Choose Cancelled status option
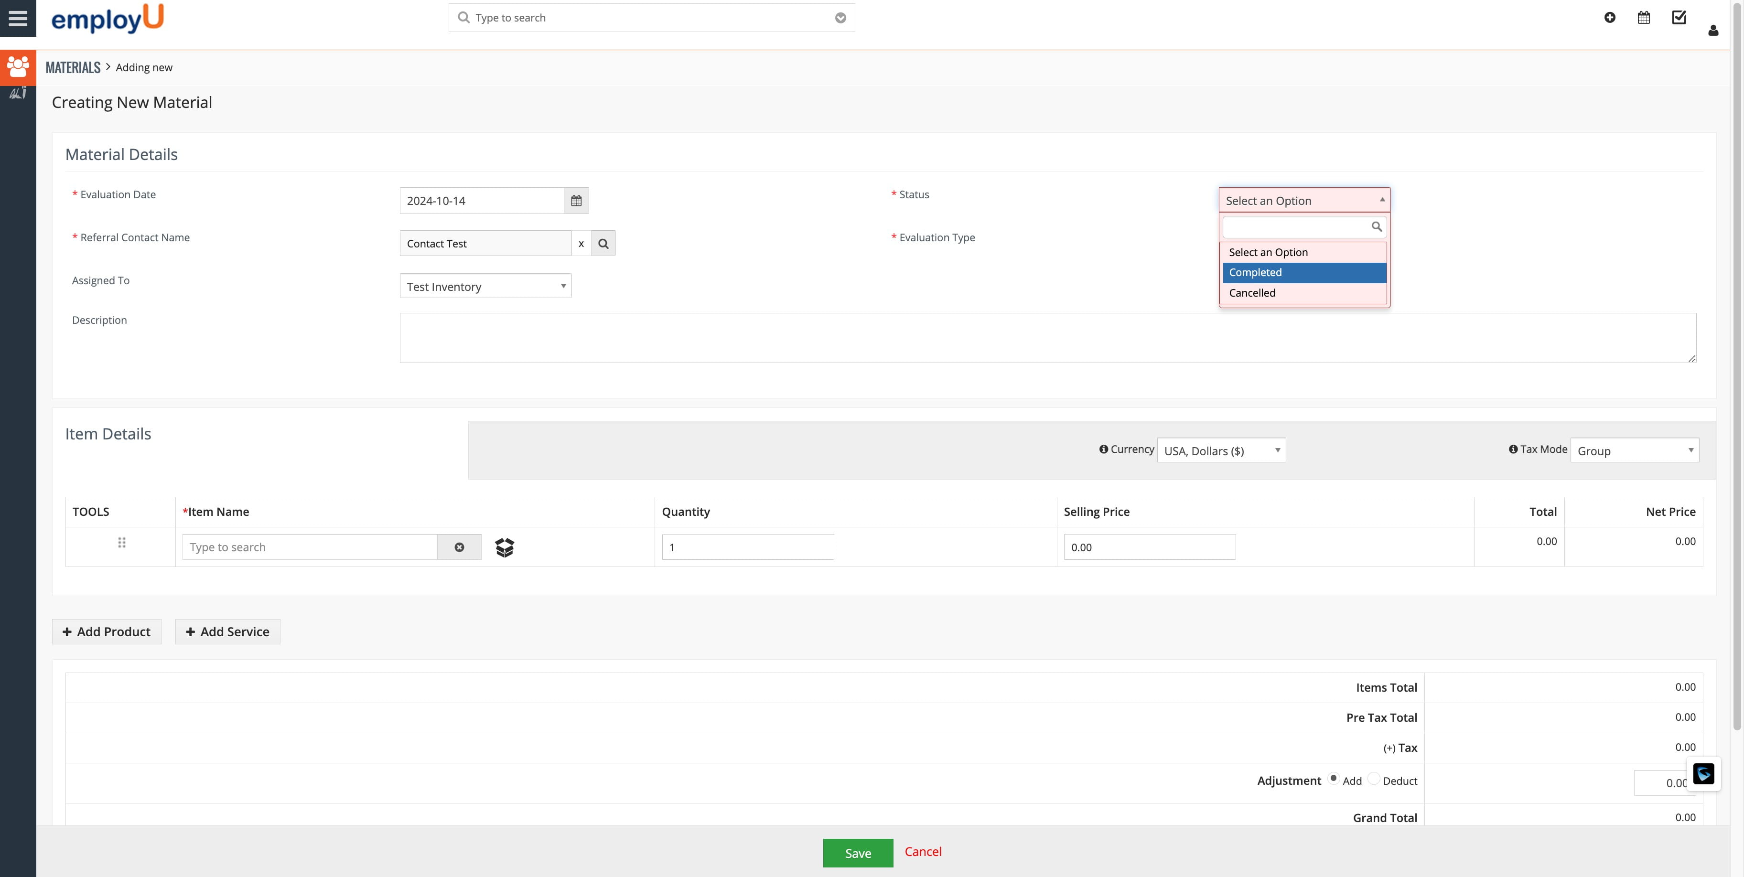This screenshot has width=1744, height=877. click(1304, 293)
